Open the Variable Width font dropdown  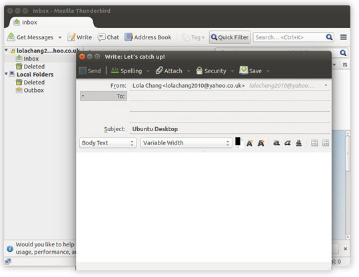click(x=186, y=143)
